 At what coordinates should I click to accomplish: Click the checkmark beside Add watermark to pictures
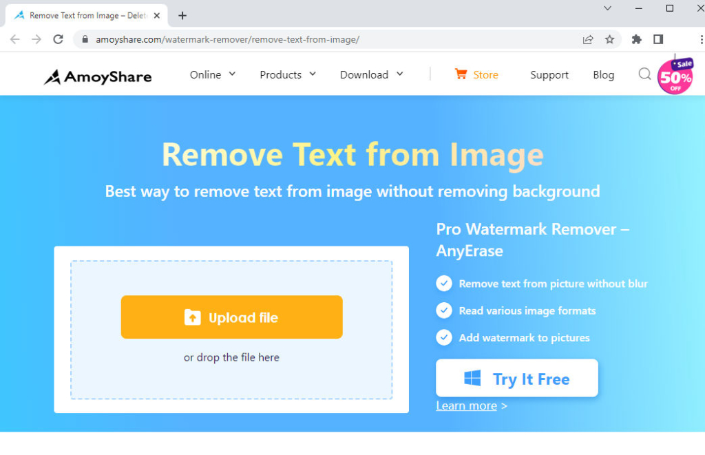[444, 337]
